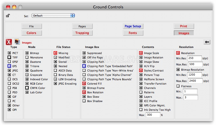
Task: Toggle the Modified file status checkbox
Action: (55, 57)
